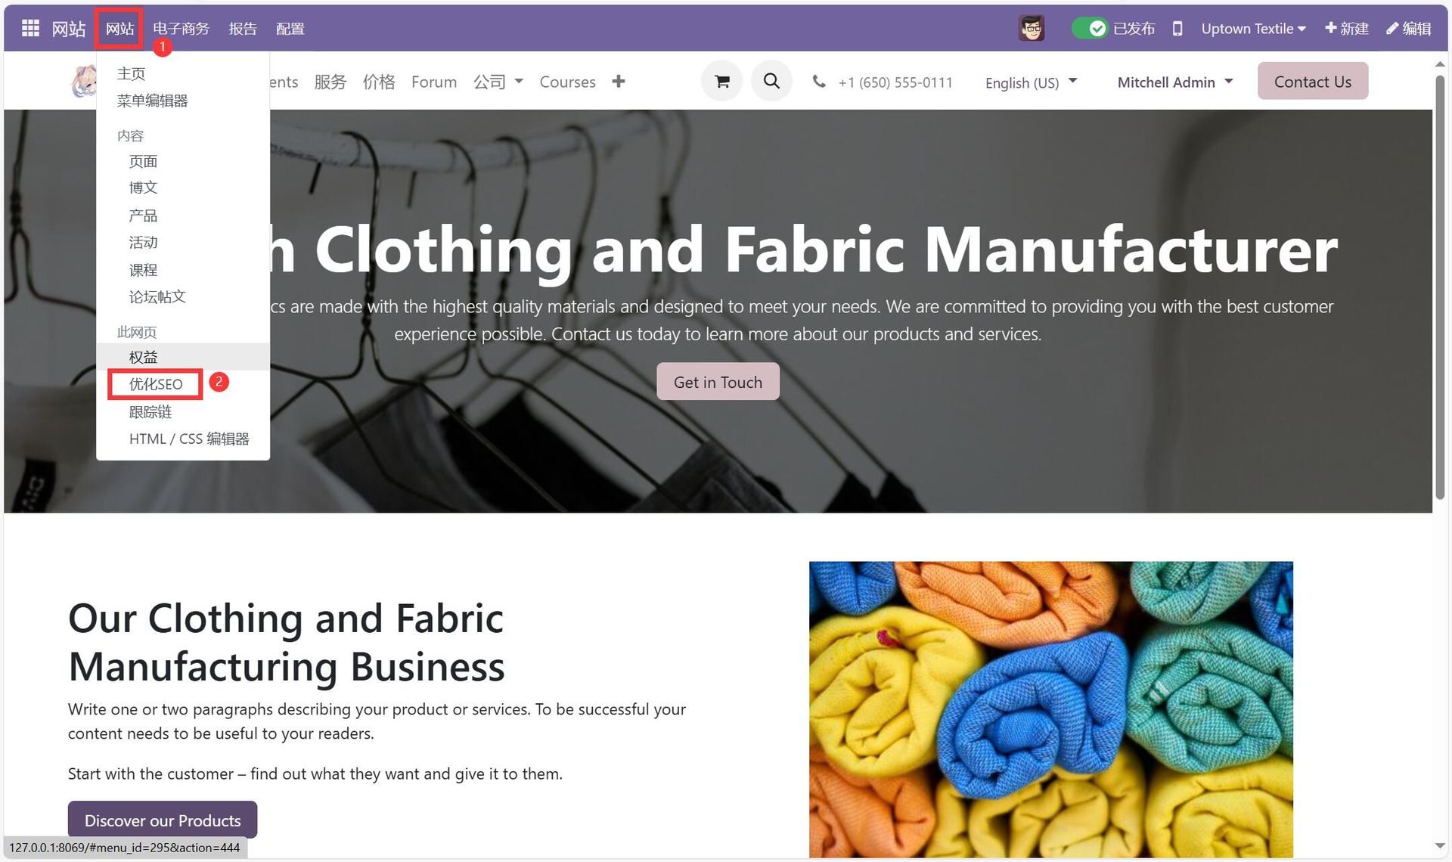This screenshot has height=862, width=1452.
Task: Click the 编辑 button
Action: (x=1408, y=29)
